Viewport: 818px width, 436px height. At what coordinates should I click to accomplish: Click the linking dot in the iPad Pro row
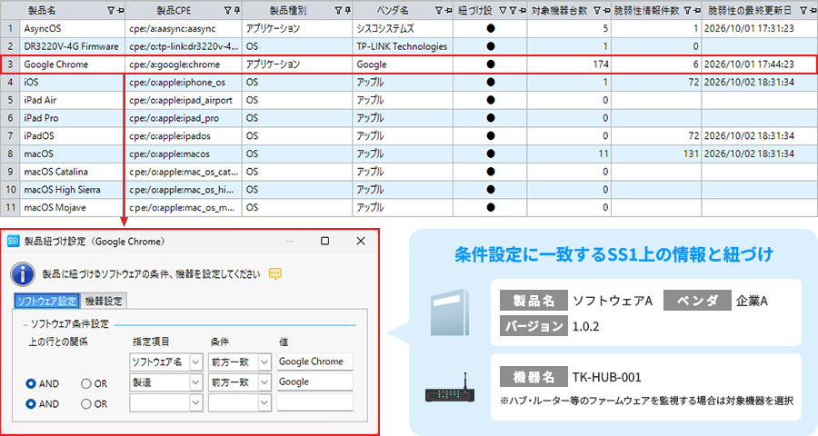coord(491,118)
